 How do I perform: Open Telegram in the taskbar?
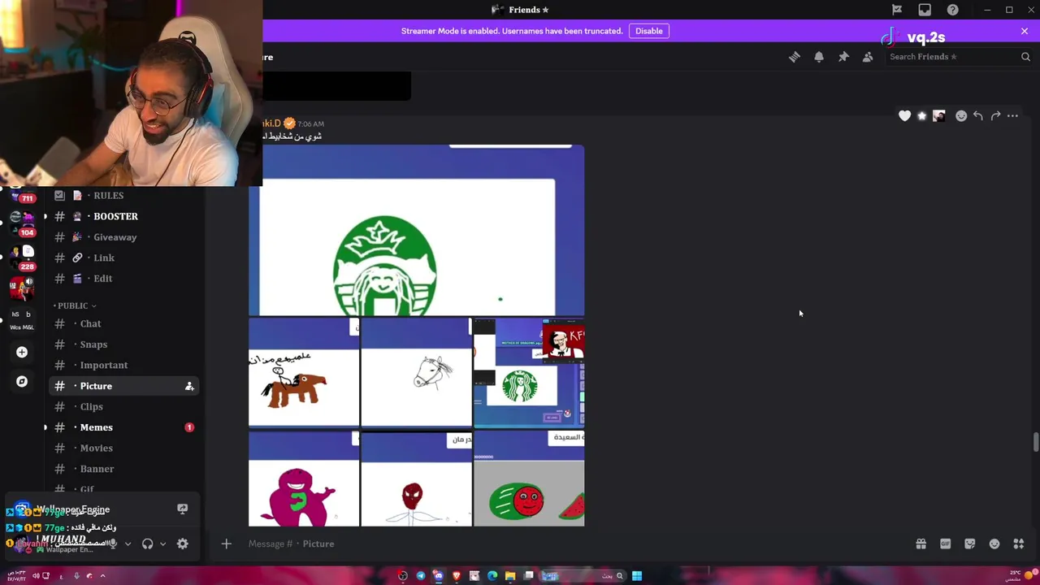pyautogui.click(x=421, y=576)
